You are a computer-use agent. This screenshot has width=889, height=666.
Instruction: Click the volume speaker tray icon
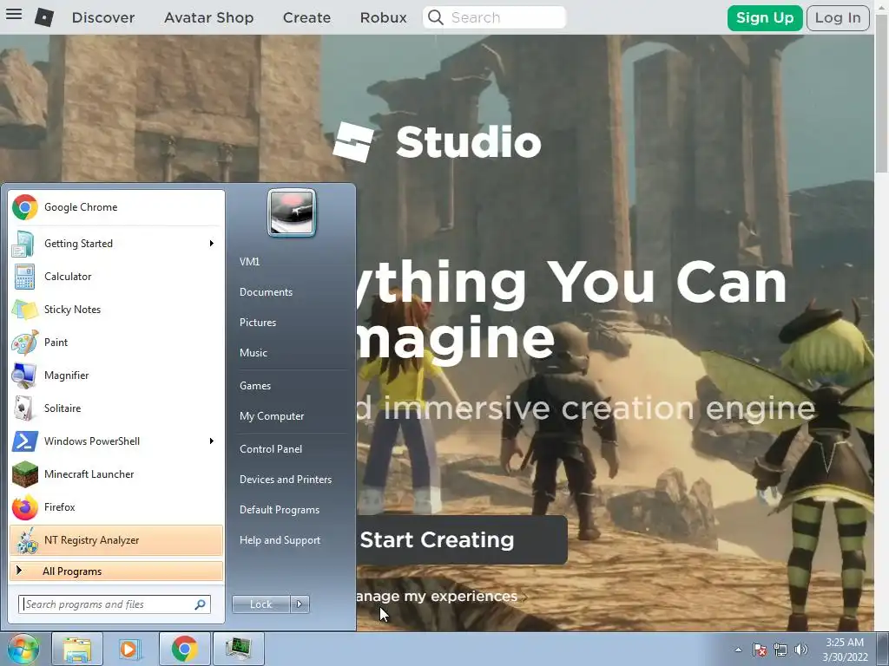(x=801, y=650)
